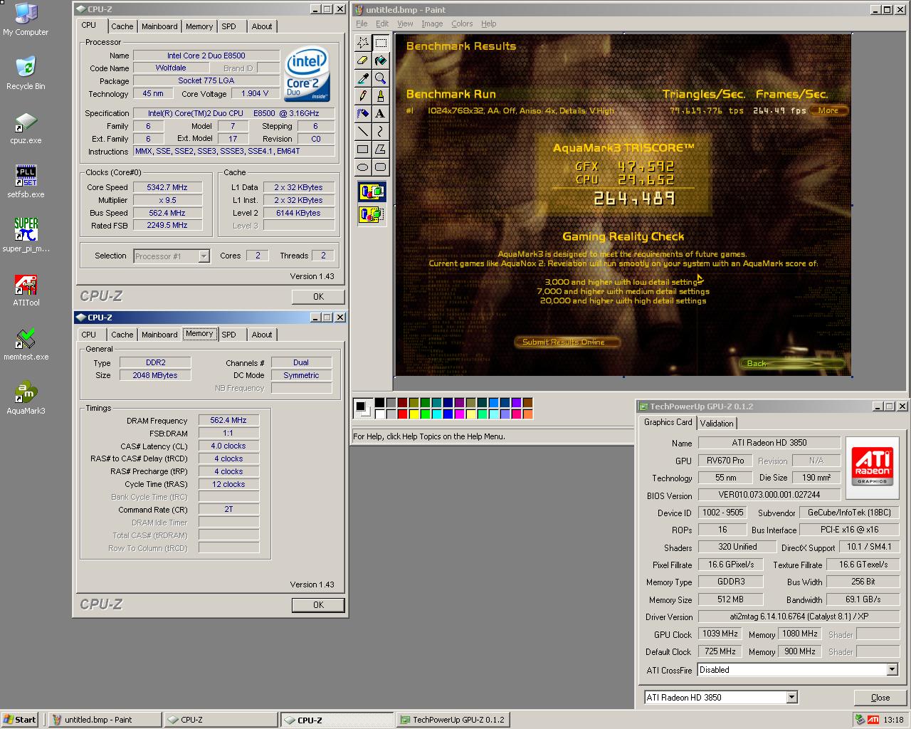911x729 pixels.
Task: Open Paint's File menu
Action: [362, 23]
